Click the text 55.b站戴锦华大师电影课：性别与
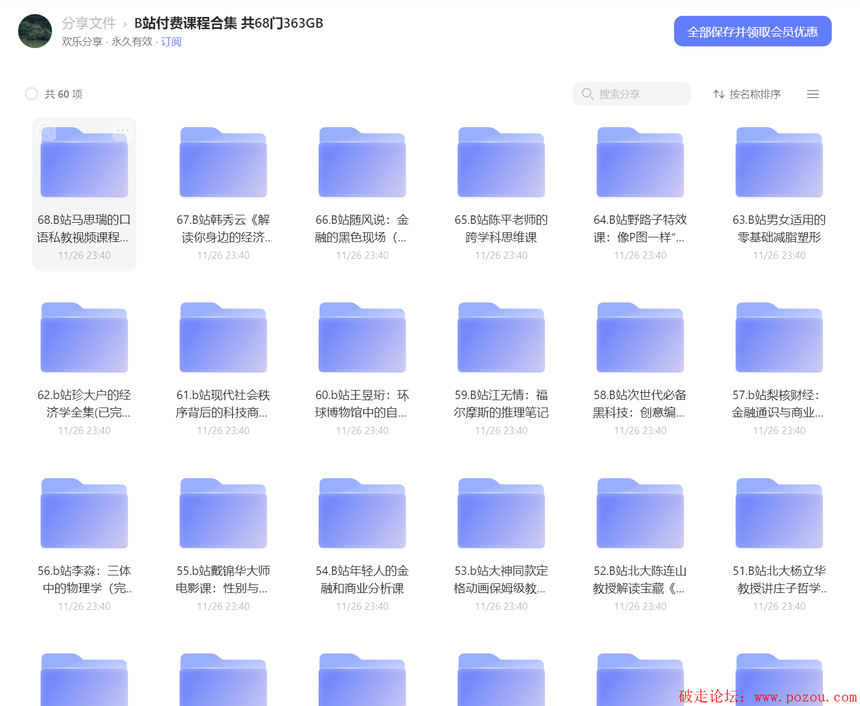 223,579
